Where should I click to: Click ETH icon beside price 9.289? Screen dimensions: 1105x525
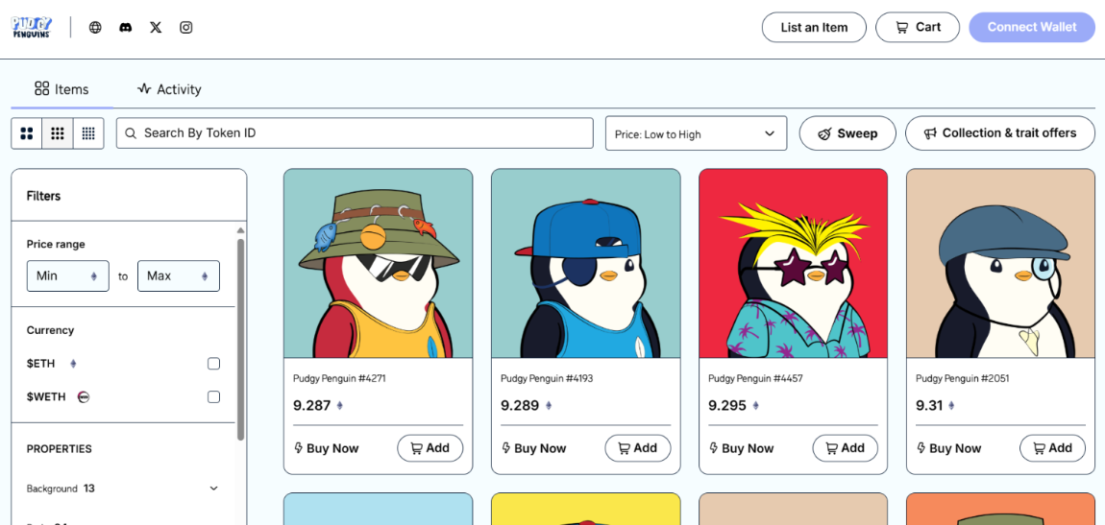(x=549, y=406)
